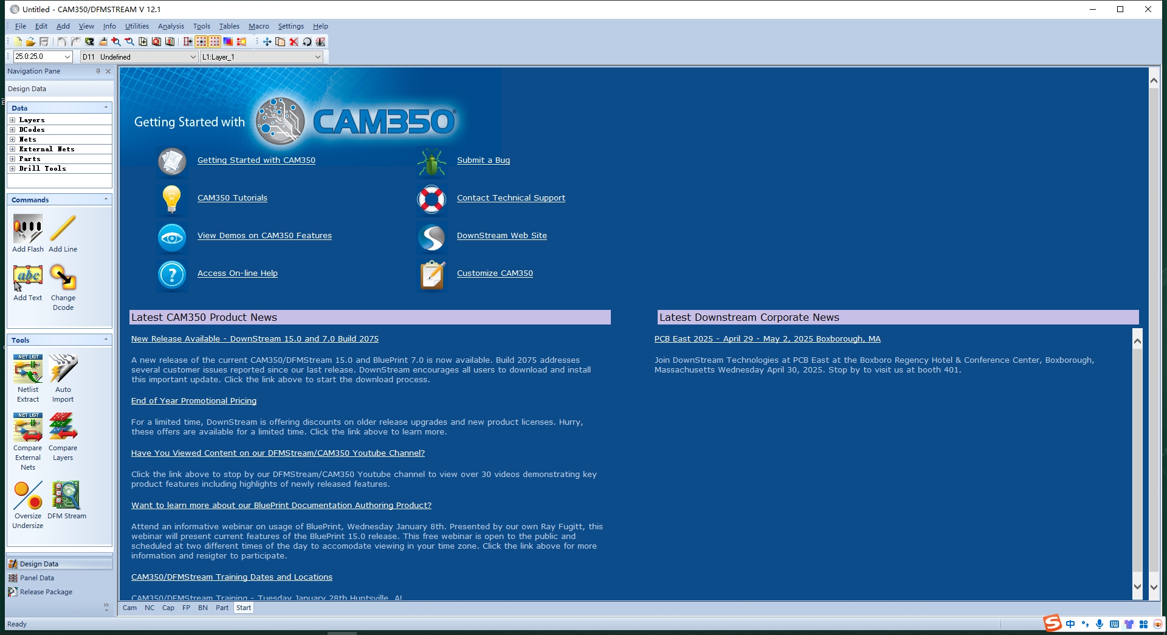
Task: Click the Zoom Out magnifier icon
Action: pos(129,41)
